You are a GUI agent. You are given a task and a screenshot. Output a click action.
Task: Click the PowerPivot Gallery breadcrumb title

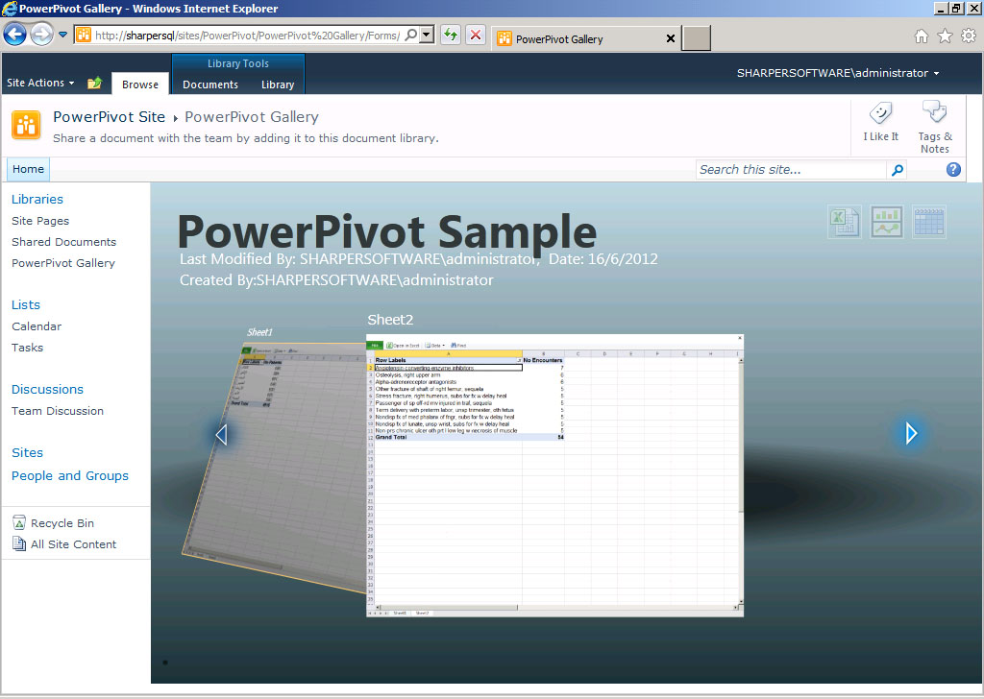pos(252,116)
